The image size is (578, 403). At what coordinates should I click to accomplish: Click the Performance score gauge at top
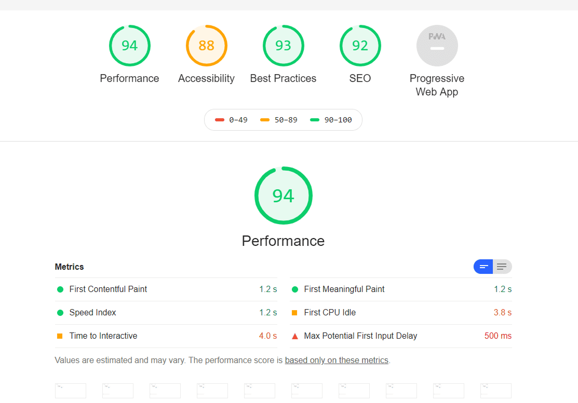pos(129,46)
